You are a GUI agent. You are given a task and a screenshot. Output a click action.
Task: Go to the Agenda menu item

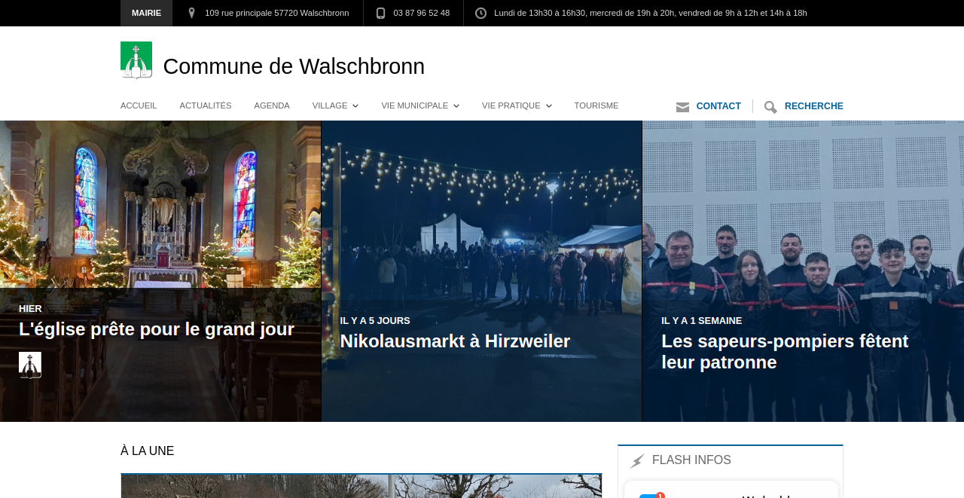click(272, 105)
